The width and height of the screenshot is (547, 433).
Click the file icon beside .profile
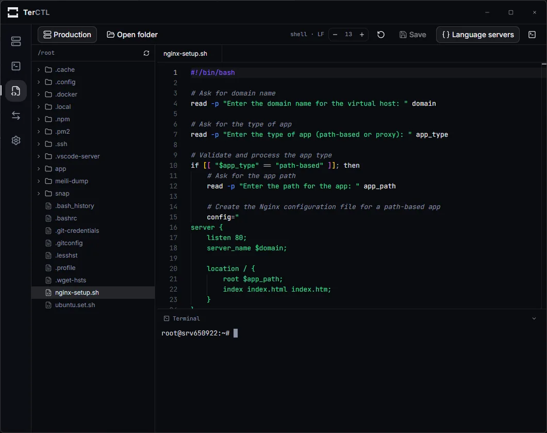[48, 268]
